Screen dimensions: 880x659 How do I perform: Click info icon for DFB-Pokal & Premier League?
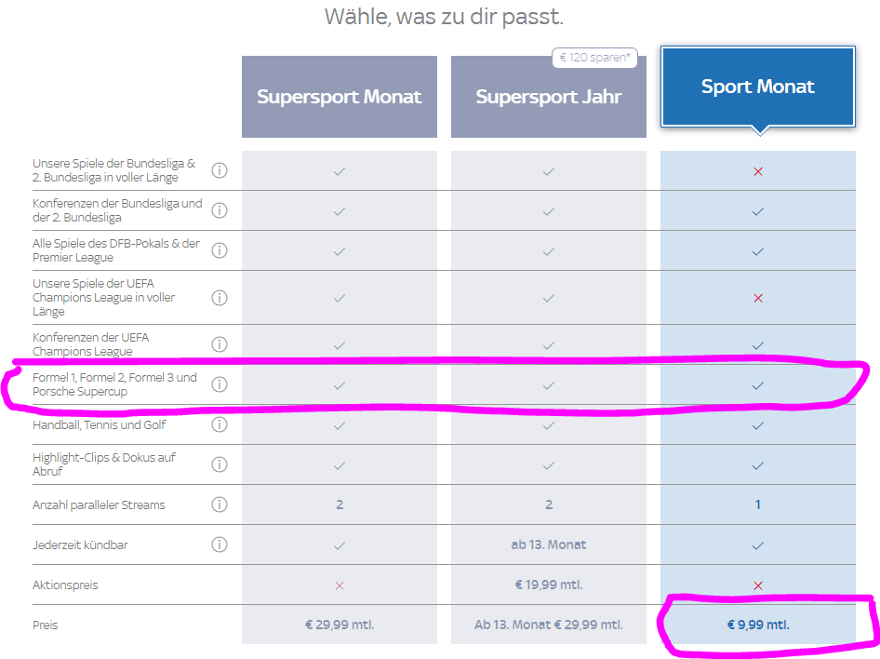click(x=220, y=250)
